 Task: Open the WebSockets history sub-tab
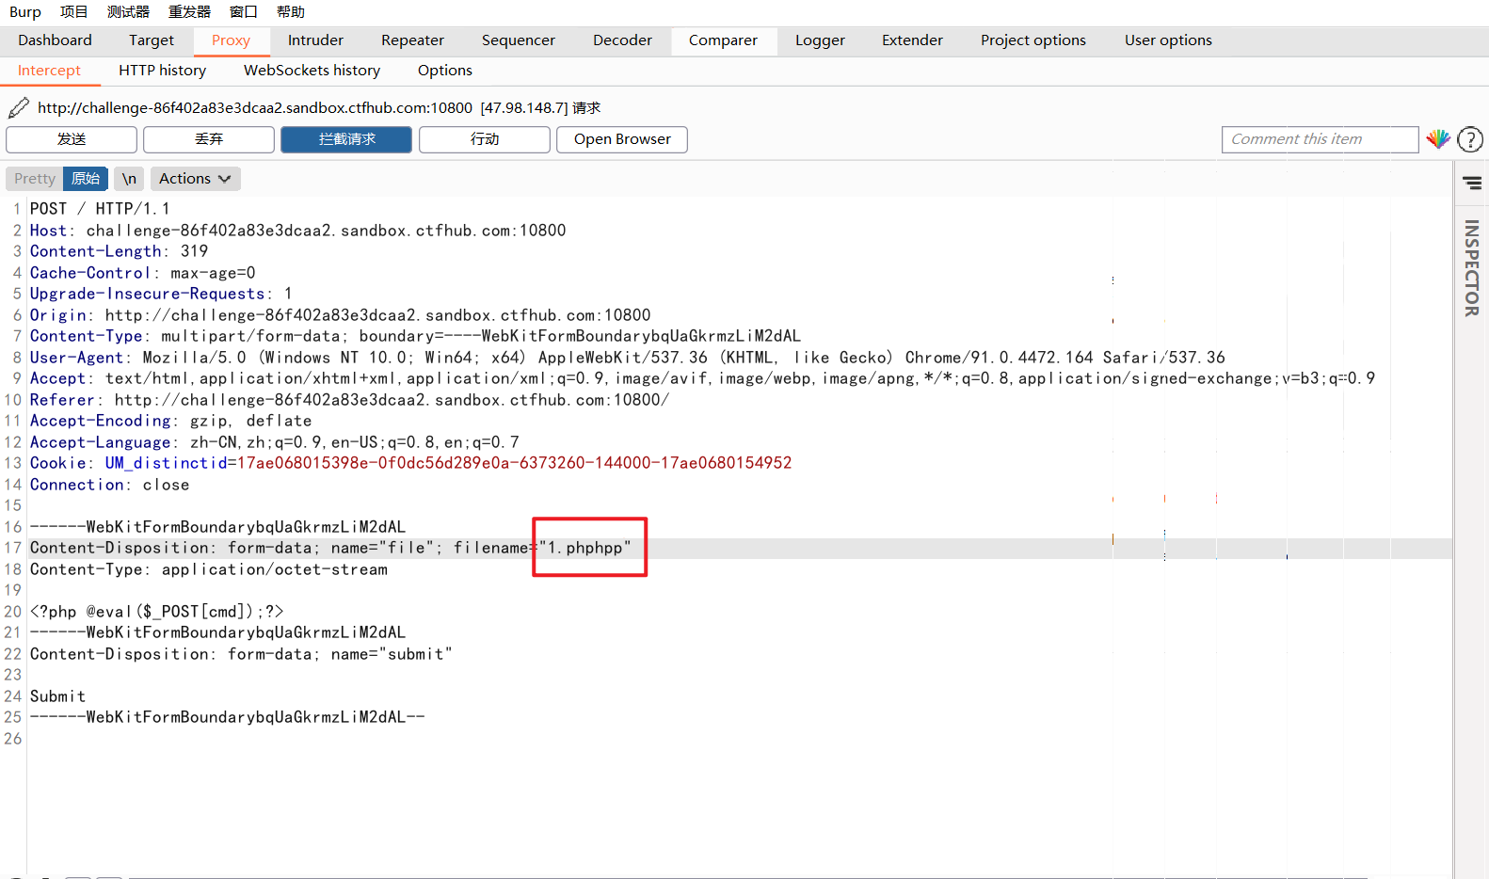click(312, 71)
